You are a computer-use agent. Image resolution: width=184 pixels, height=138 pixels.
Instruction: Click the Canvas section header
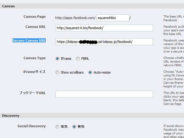click(x=9, y=6)
